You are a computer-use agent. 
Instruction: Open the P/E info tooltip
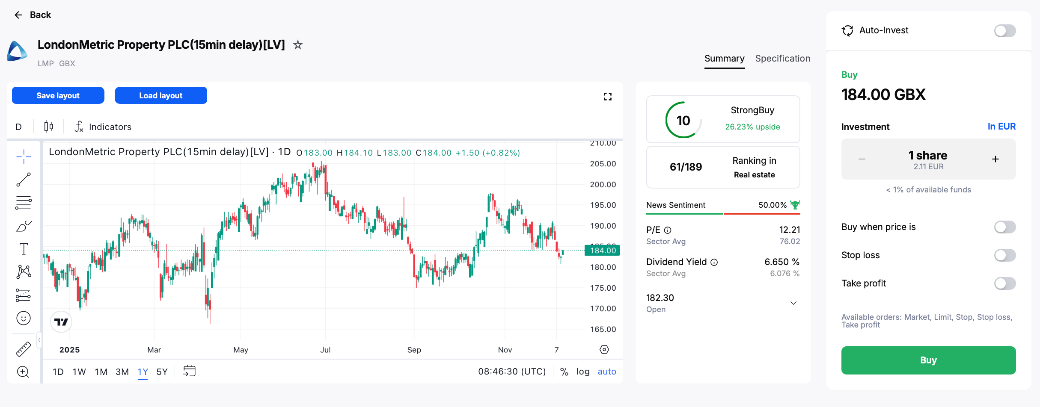pyautogui.click(x=668, y=230)
